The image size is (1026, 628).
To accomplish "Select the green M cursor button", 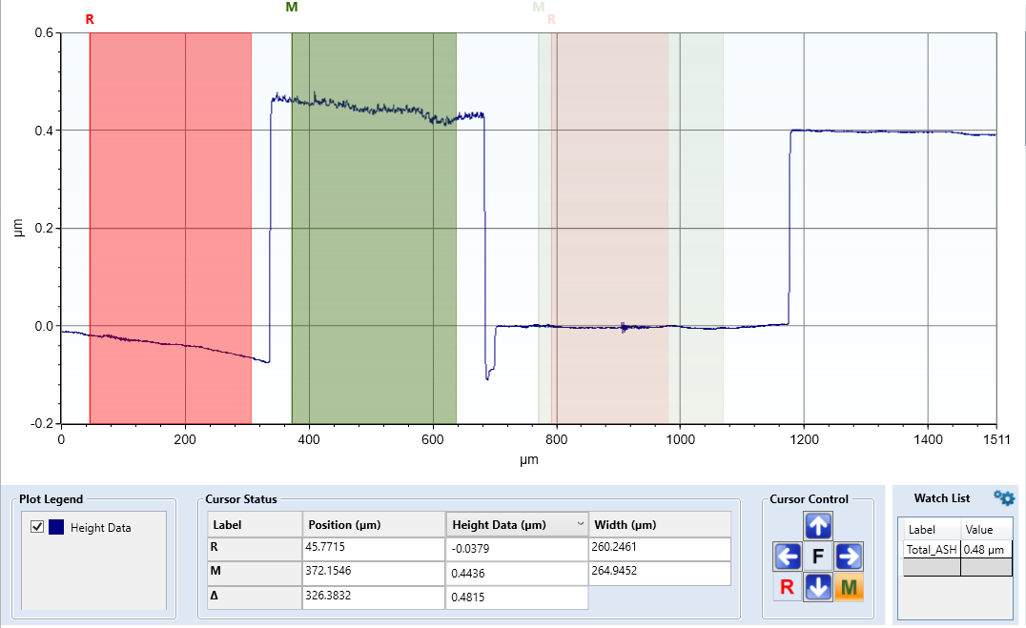I will (x=849, y=587).
